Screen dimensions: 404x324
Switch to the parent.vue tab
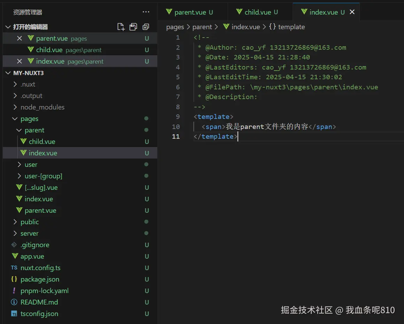[x=190, y=12]
